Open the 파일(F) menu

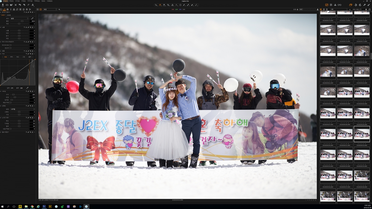tap(6, 1)
